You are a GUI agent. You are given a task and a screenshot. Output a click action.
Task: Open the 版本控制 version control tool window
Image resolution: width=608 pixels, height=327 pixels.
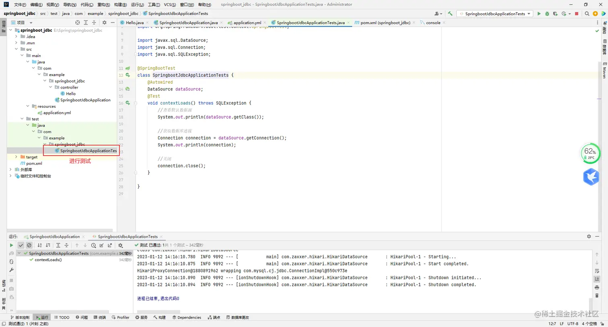[x=20, y=317]
